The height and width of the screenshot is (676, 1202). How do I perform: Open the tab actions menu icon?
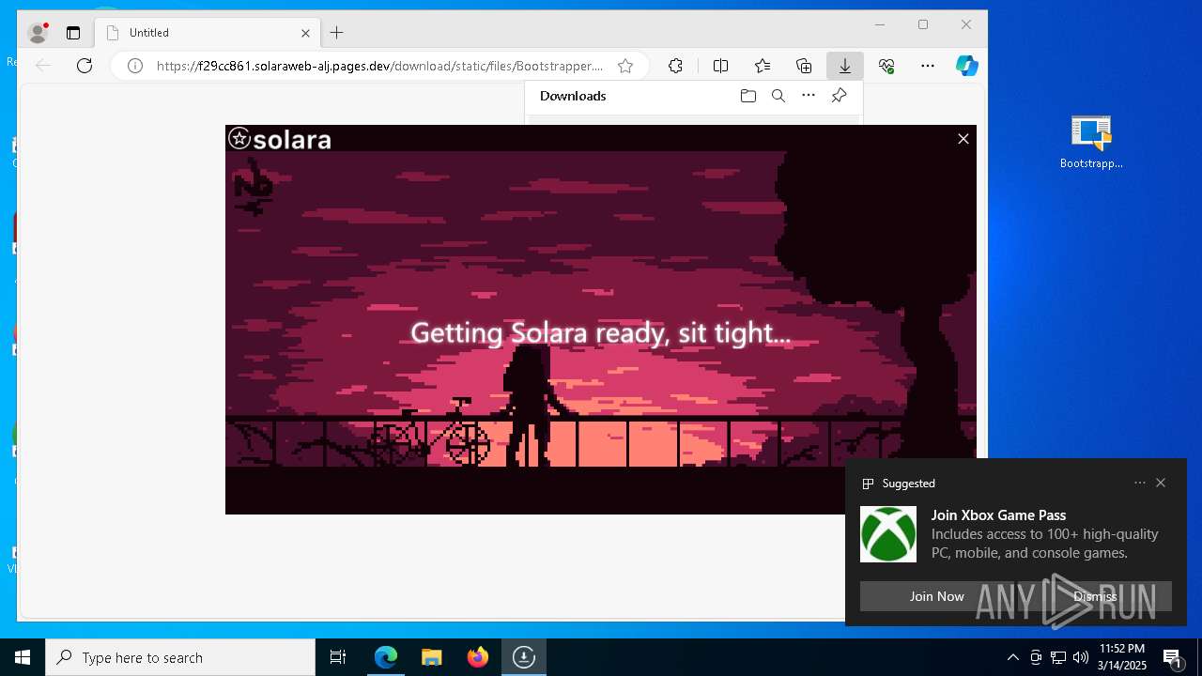click(x=73, y=33)
